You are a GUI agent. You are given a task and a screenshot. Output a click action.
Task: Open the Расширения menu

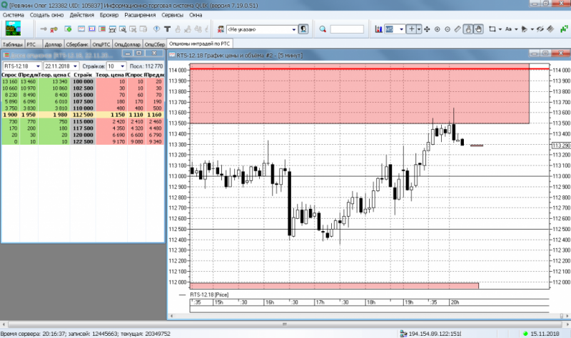(x=140, y=15)
